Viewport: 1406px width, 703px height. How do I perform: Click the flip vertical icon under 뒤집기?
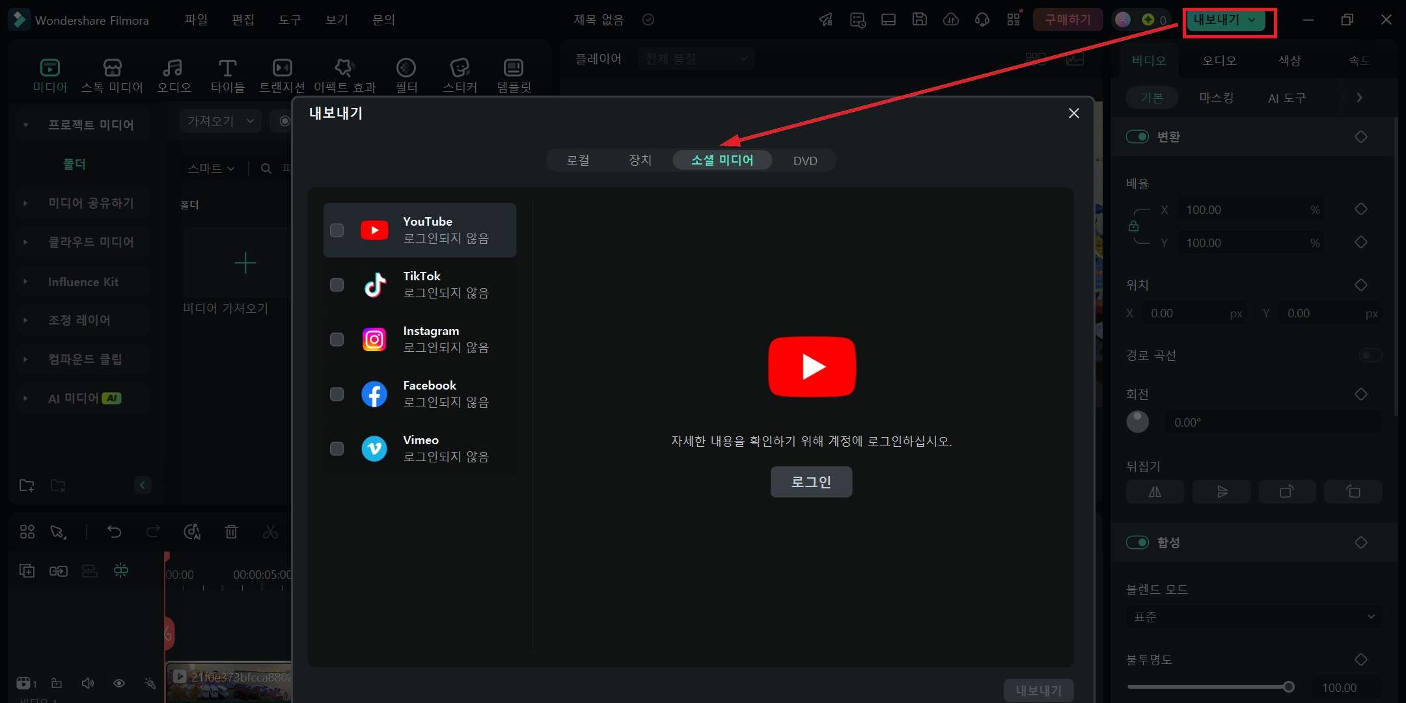(1222, 492)
